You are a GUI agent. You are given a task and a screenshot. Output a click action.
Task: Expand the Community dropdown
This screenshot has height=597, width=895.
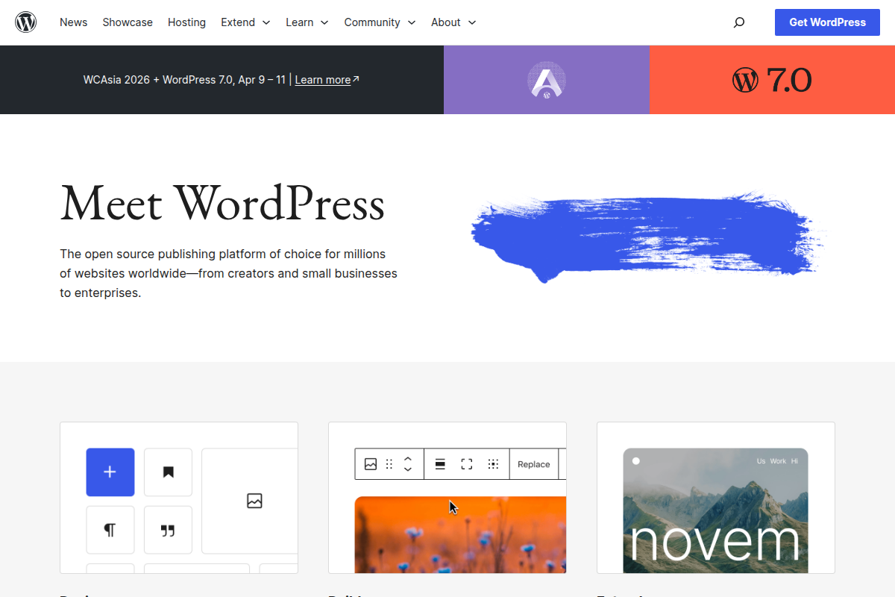click(x=372, y=22)
